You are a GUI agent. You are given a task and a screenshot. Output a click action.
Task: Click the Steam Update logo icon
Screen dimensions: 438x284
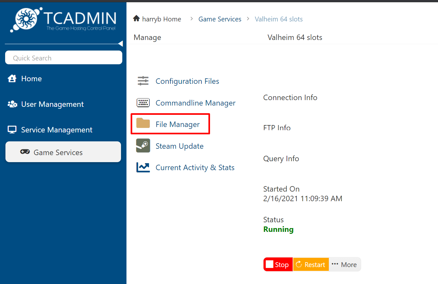143,146
